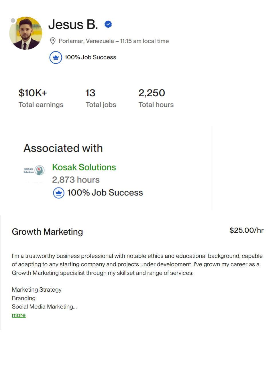Click the 13 total jobs stat
The width and height of the screenshot is (275, 366).
[101, 98]
